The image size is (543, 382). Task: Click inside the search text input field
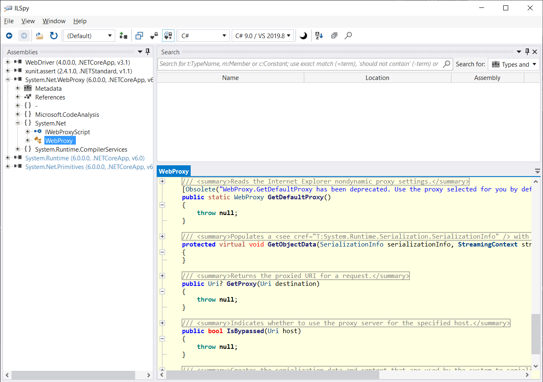coord(290,64)
